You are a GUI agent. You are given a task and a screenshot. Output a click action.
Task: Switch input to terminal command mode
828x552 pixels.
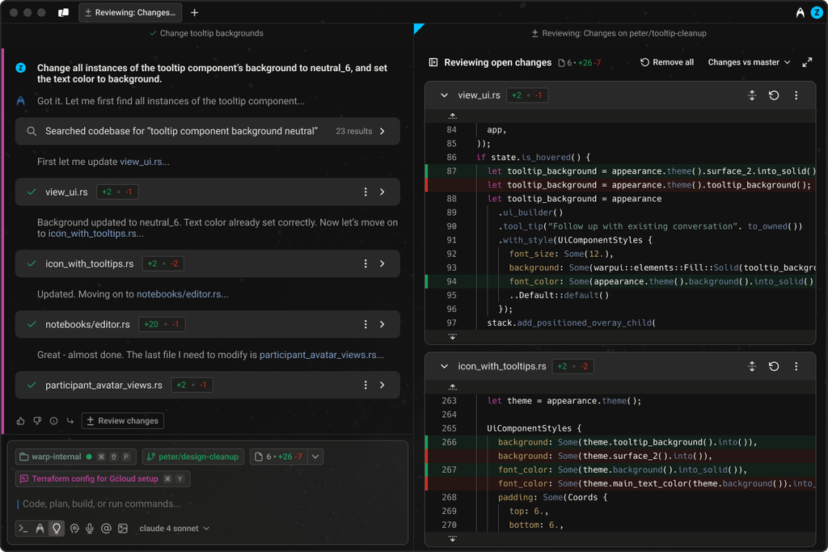click(x=23, y=529)
